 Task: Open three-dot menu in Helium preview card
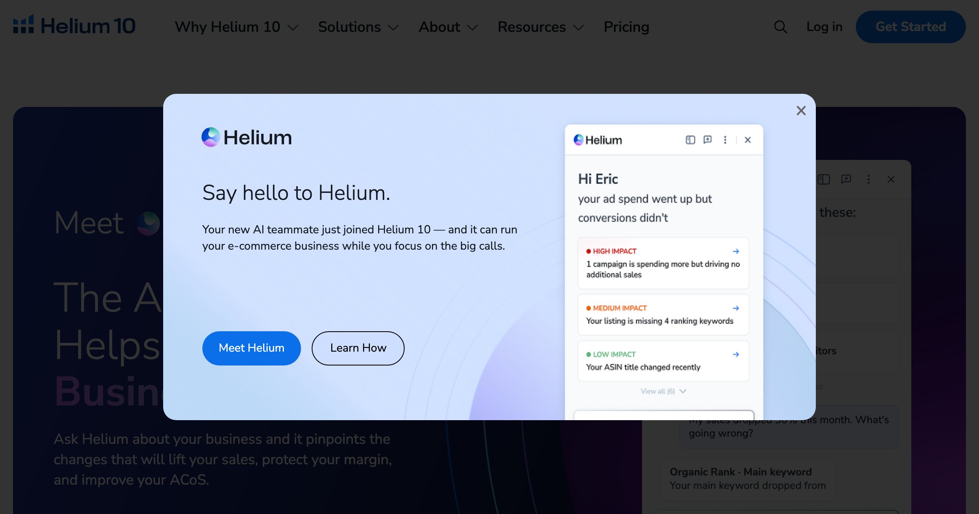(x=725, y=140)
